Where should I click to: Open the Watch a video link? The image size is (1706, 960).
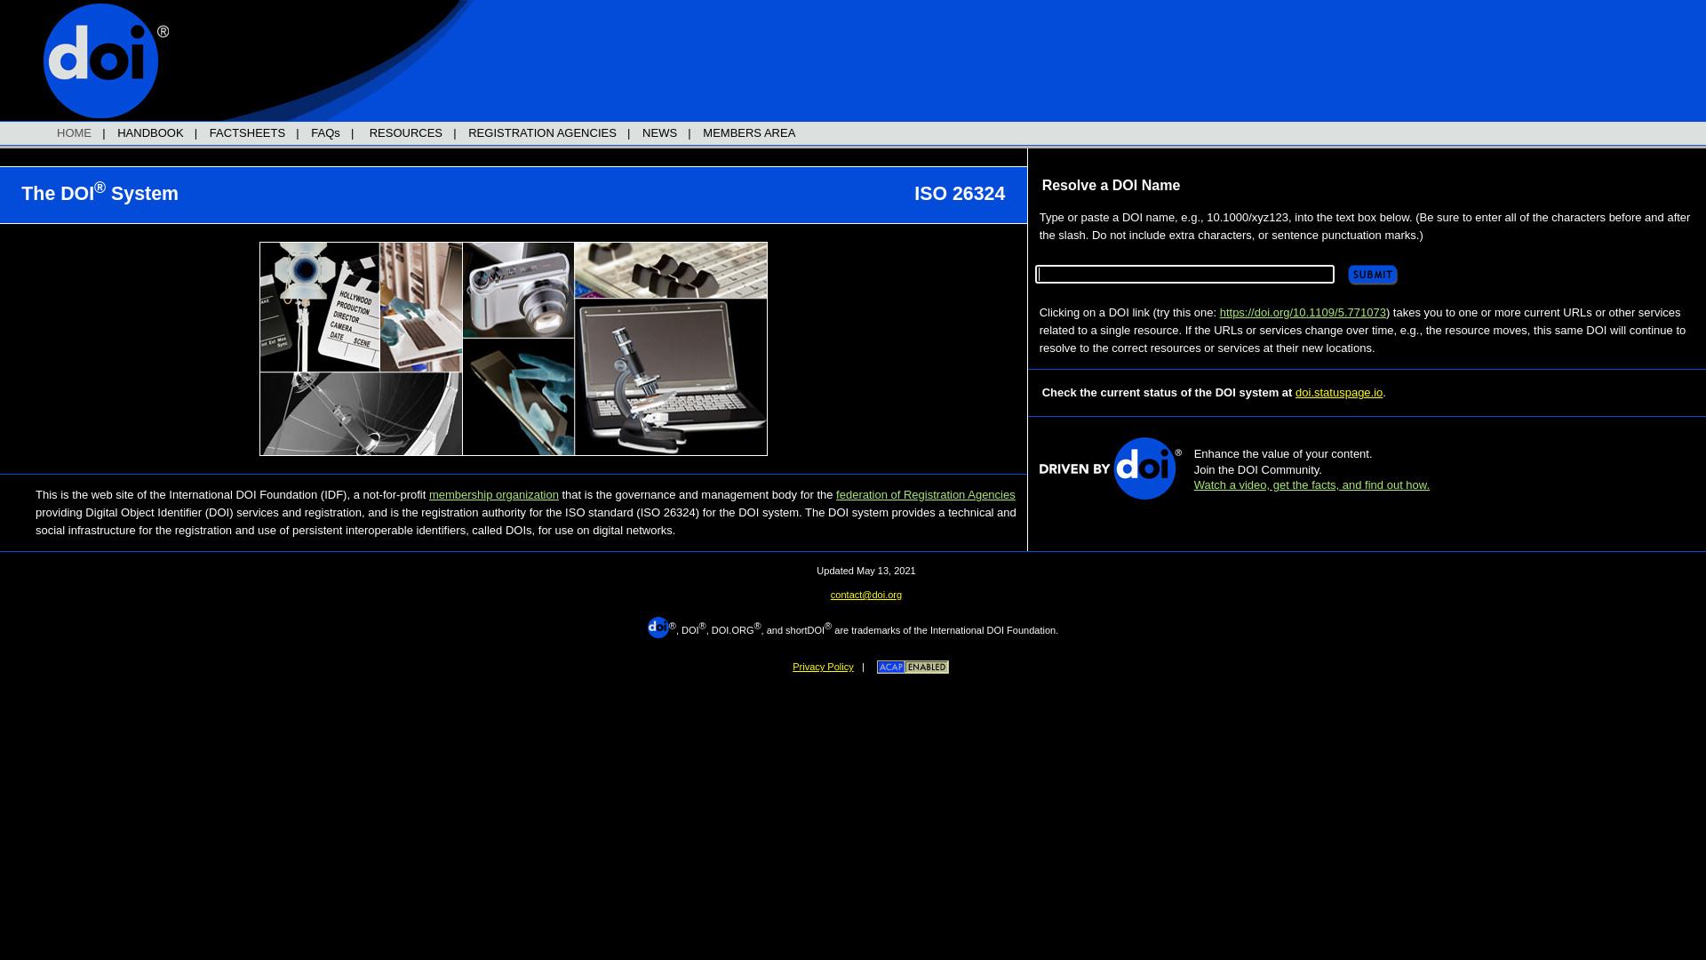coord(1311,485)
